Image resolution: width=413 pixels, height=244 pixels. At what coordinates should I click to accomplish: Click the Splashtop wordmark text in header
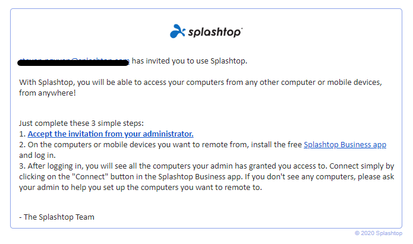click(x=214, y=33)
